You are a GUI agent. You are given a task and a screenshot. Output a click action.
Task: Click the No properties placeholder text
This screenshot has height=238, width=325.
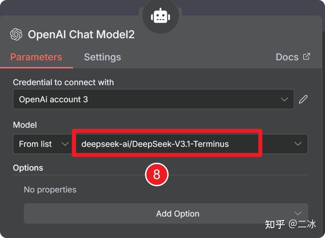(x=50, y=190)
